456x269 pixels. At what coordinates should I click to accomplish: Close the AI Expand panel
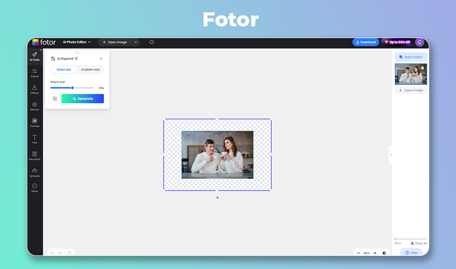(x=101, y=58)
